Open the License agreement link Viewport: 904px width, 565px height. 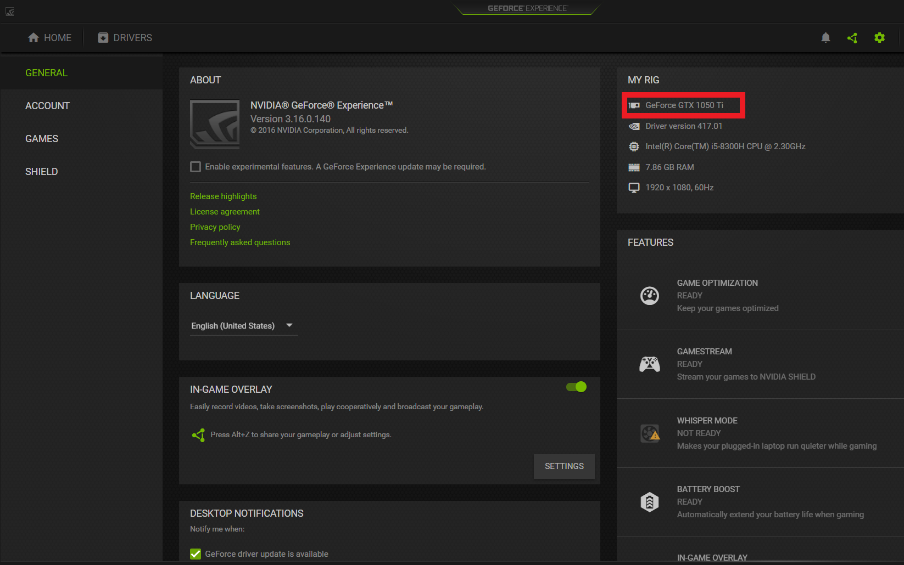click(x=225, y=212)
